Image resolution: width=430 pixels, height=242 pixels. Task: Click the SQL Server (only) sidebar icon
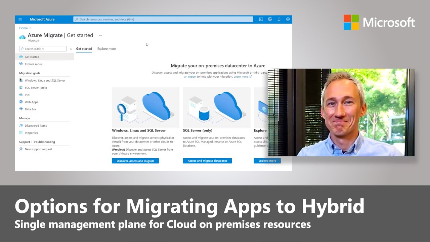(21, 87)
